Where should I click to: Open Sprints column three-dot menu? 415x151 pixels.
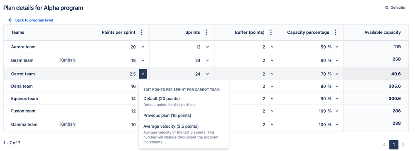[x=206, y=32]
